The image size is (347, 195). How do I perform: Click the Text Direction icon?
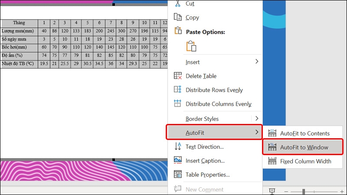(x=178, y=146)
